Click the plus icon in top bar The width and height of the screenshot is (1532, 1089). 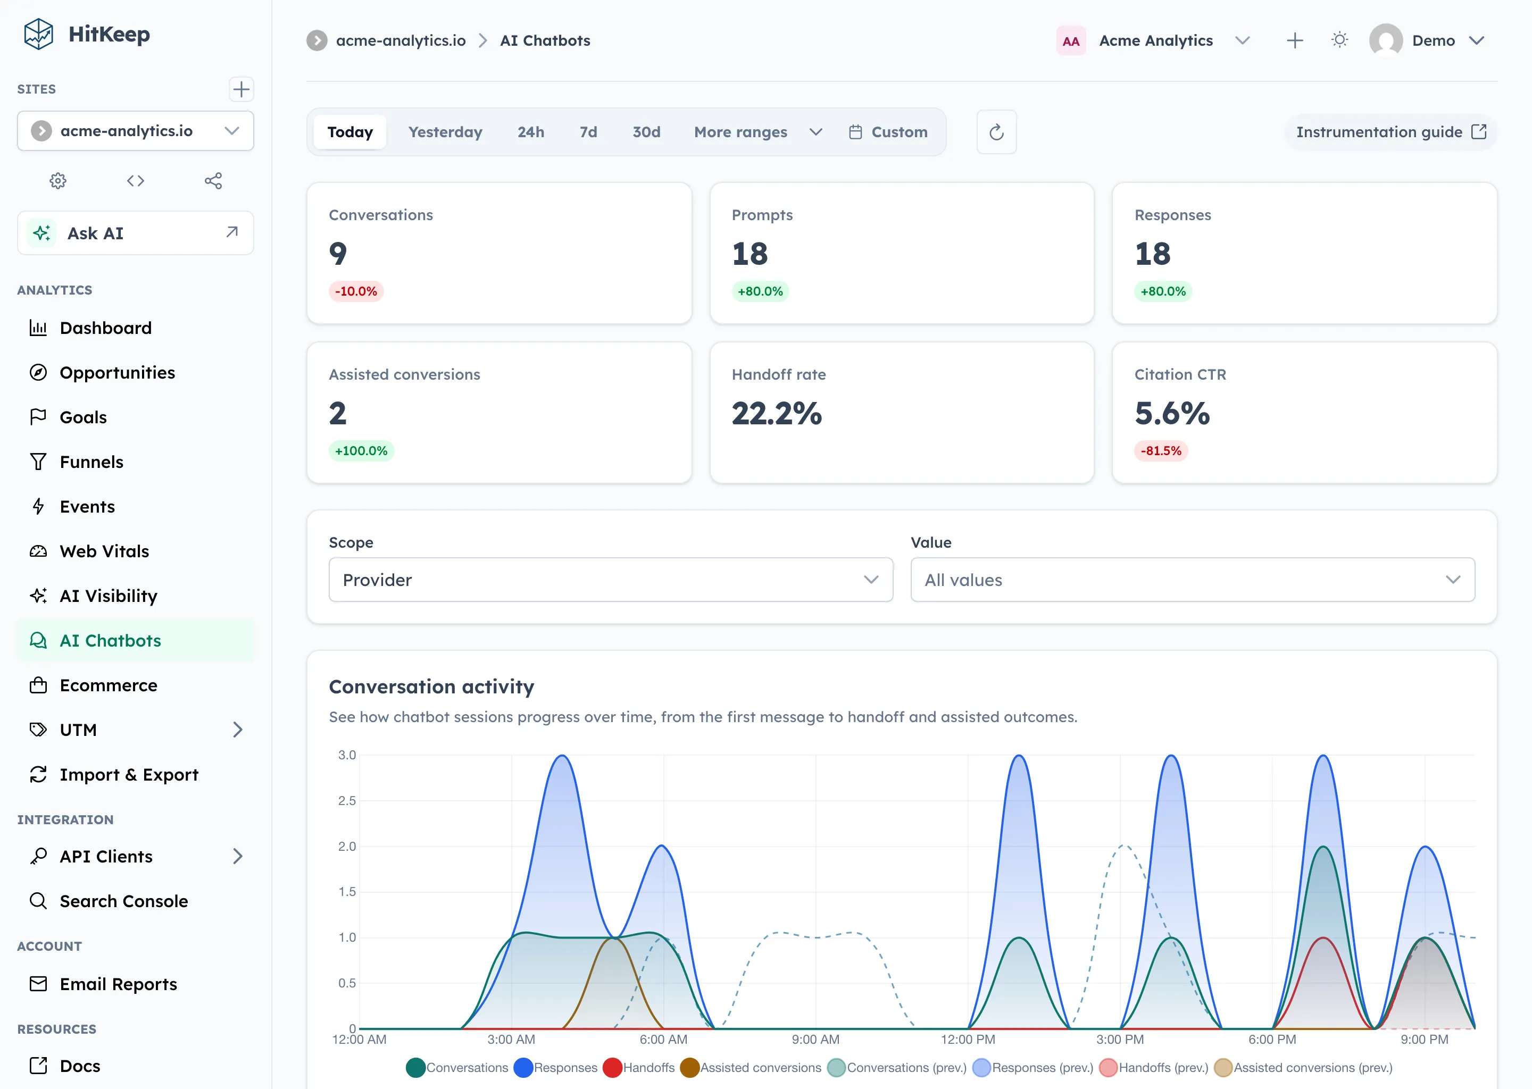(x=1295, y=40)
